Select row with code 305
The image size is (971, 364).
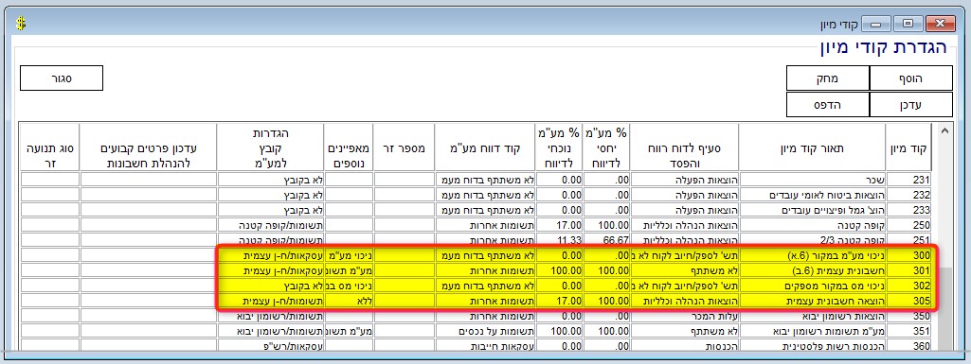477,301
